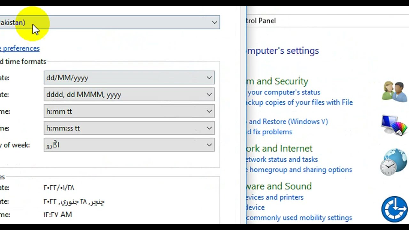409x230 pixels.
Task: Click view network status and tasks link
Action: 282,159
